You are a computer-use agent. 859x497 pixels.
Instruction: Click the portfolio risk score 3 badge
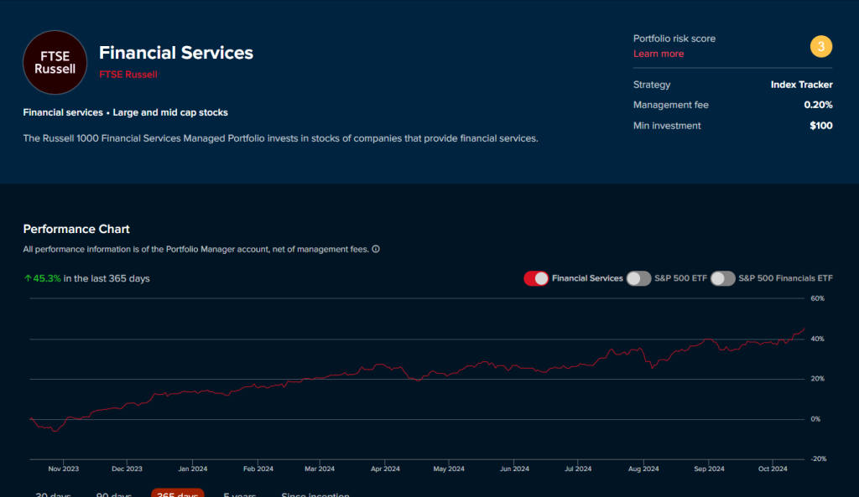[x=820, y=46]
